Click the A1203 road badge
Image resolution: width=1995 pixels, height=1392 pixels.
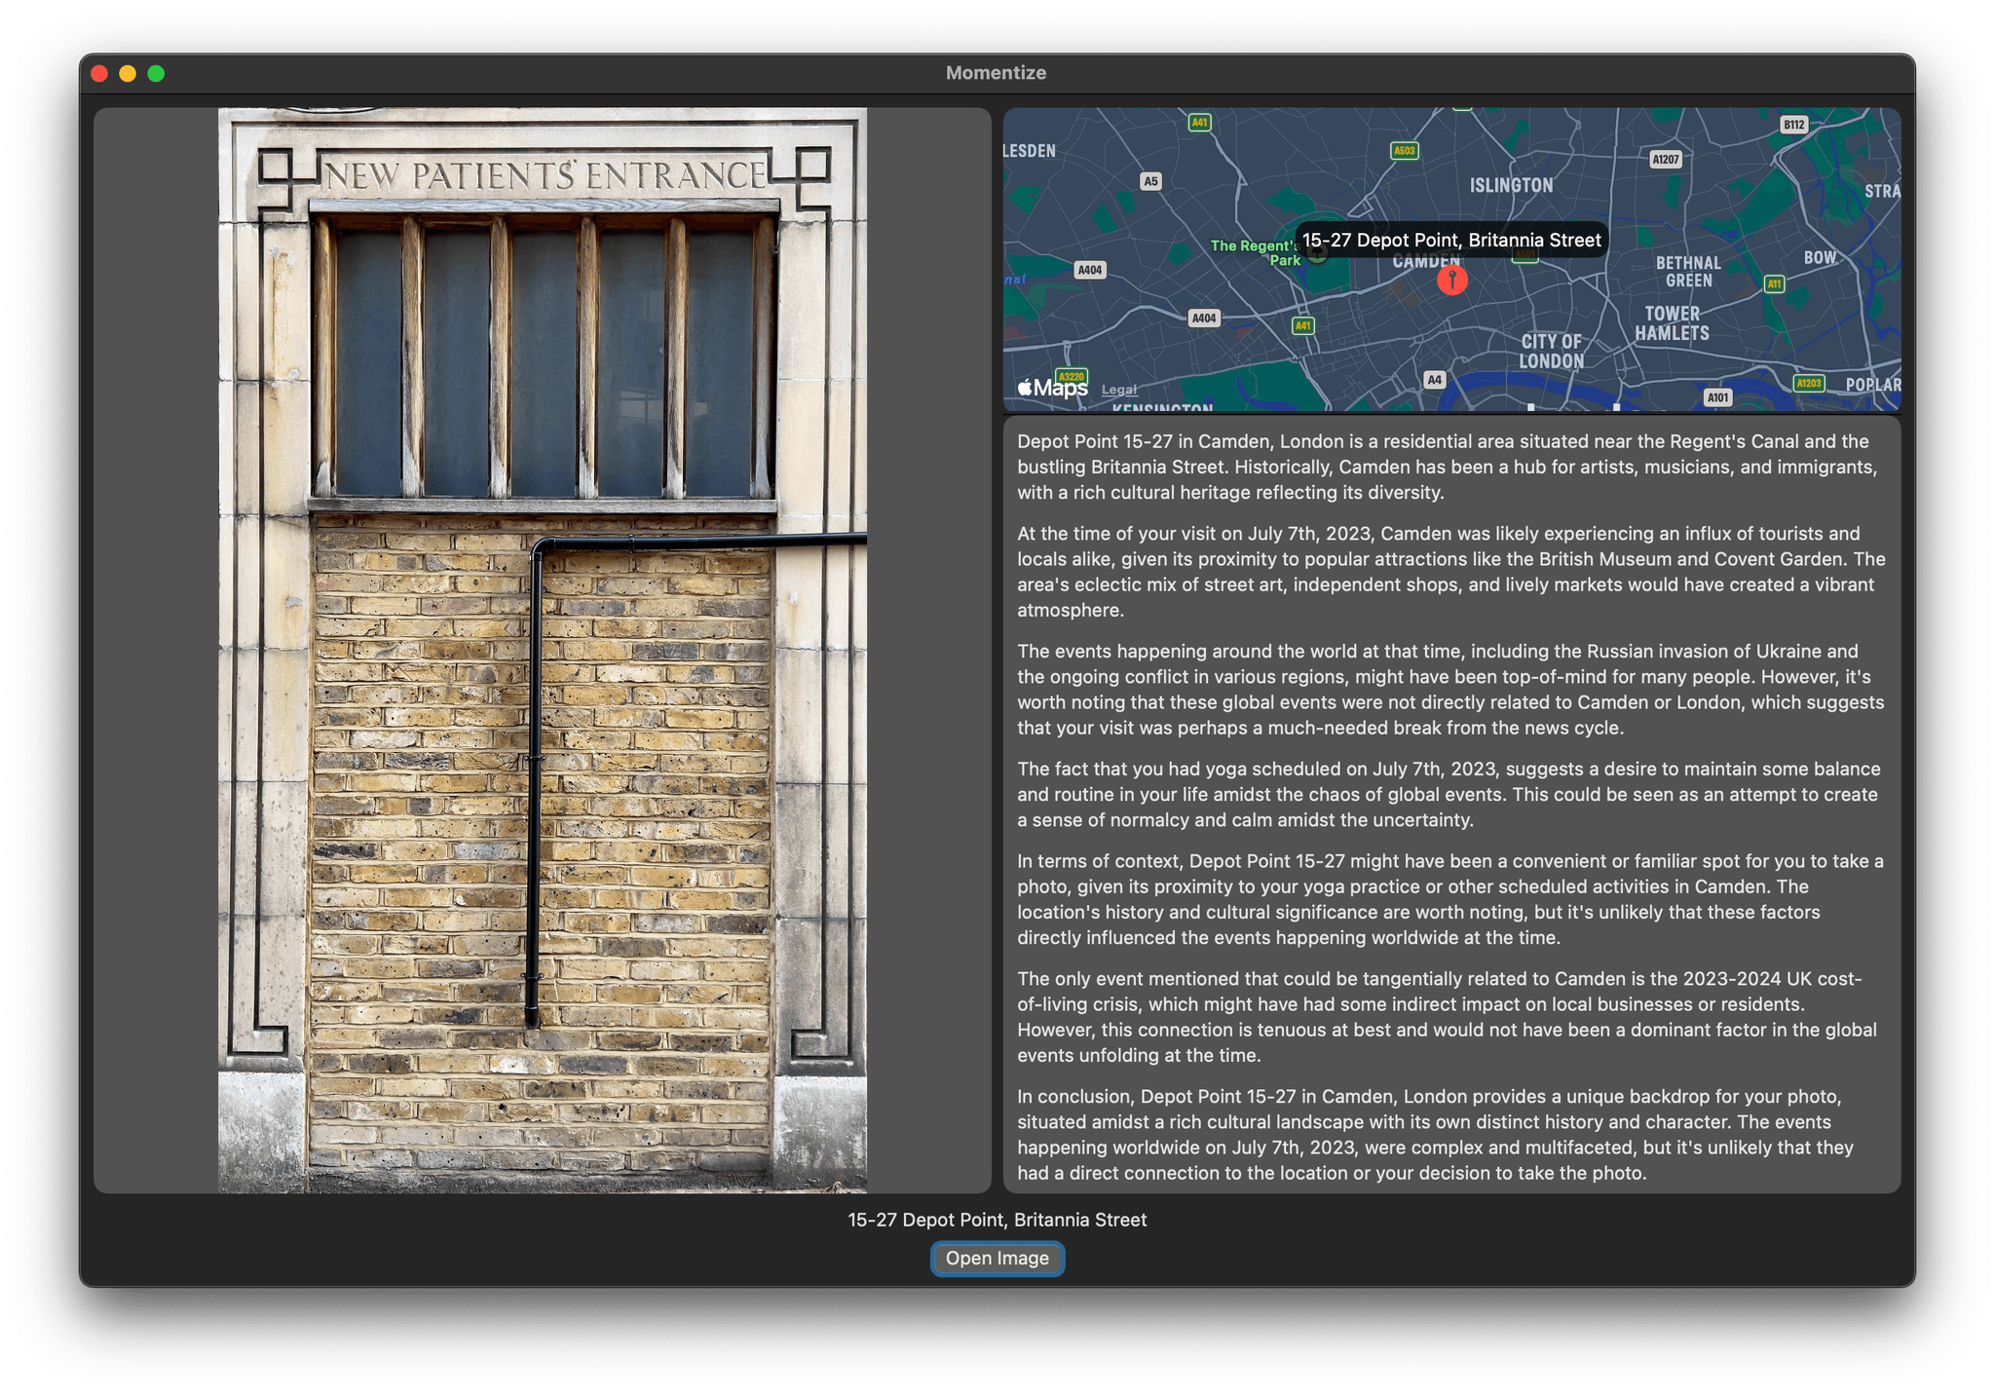click(1807, 383)
